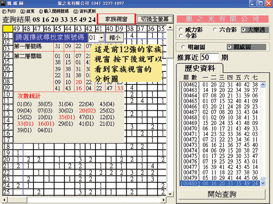Minimize the 親戚圖 window
The image size is (273, 204).
[252, 3]
